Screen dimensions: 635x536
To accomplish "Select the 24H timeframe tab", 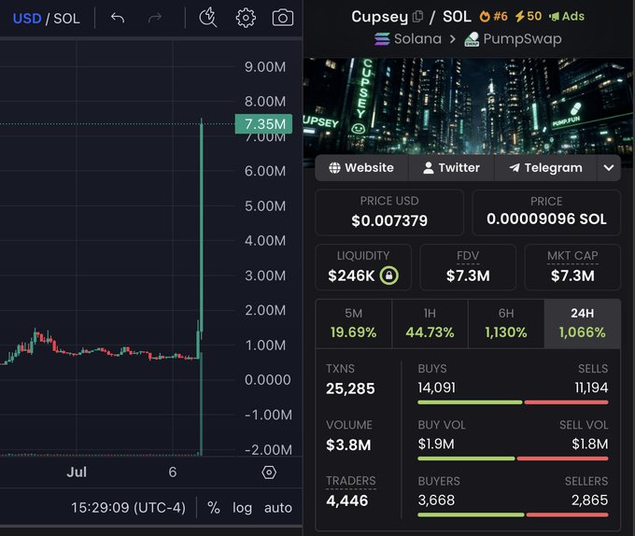I will tap(583, 323).
